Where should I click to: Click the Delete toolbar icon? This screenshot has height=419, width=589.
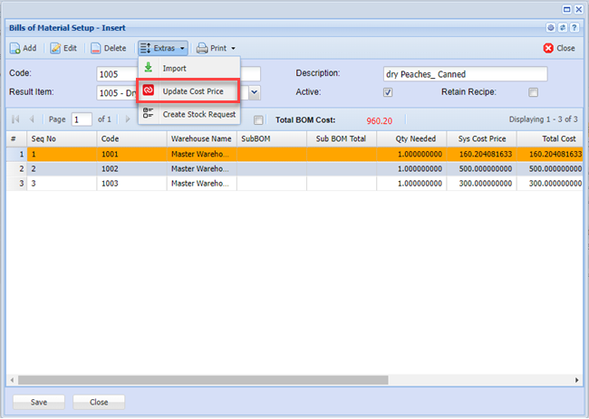point(95,48)
